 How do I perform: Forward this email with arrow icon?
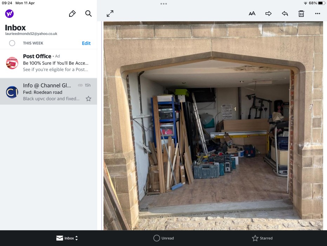(268, 14)
